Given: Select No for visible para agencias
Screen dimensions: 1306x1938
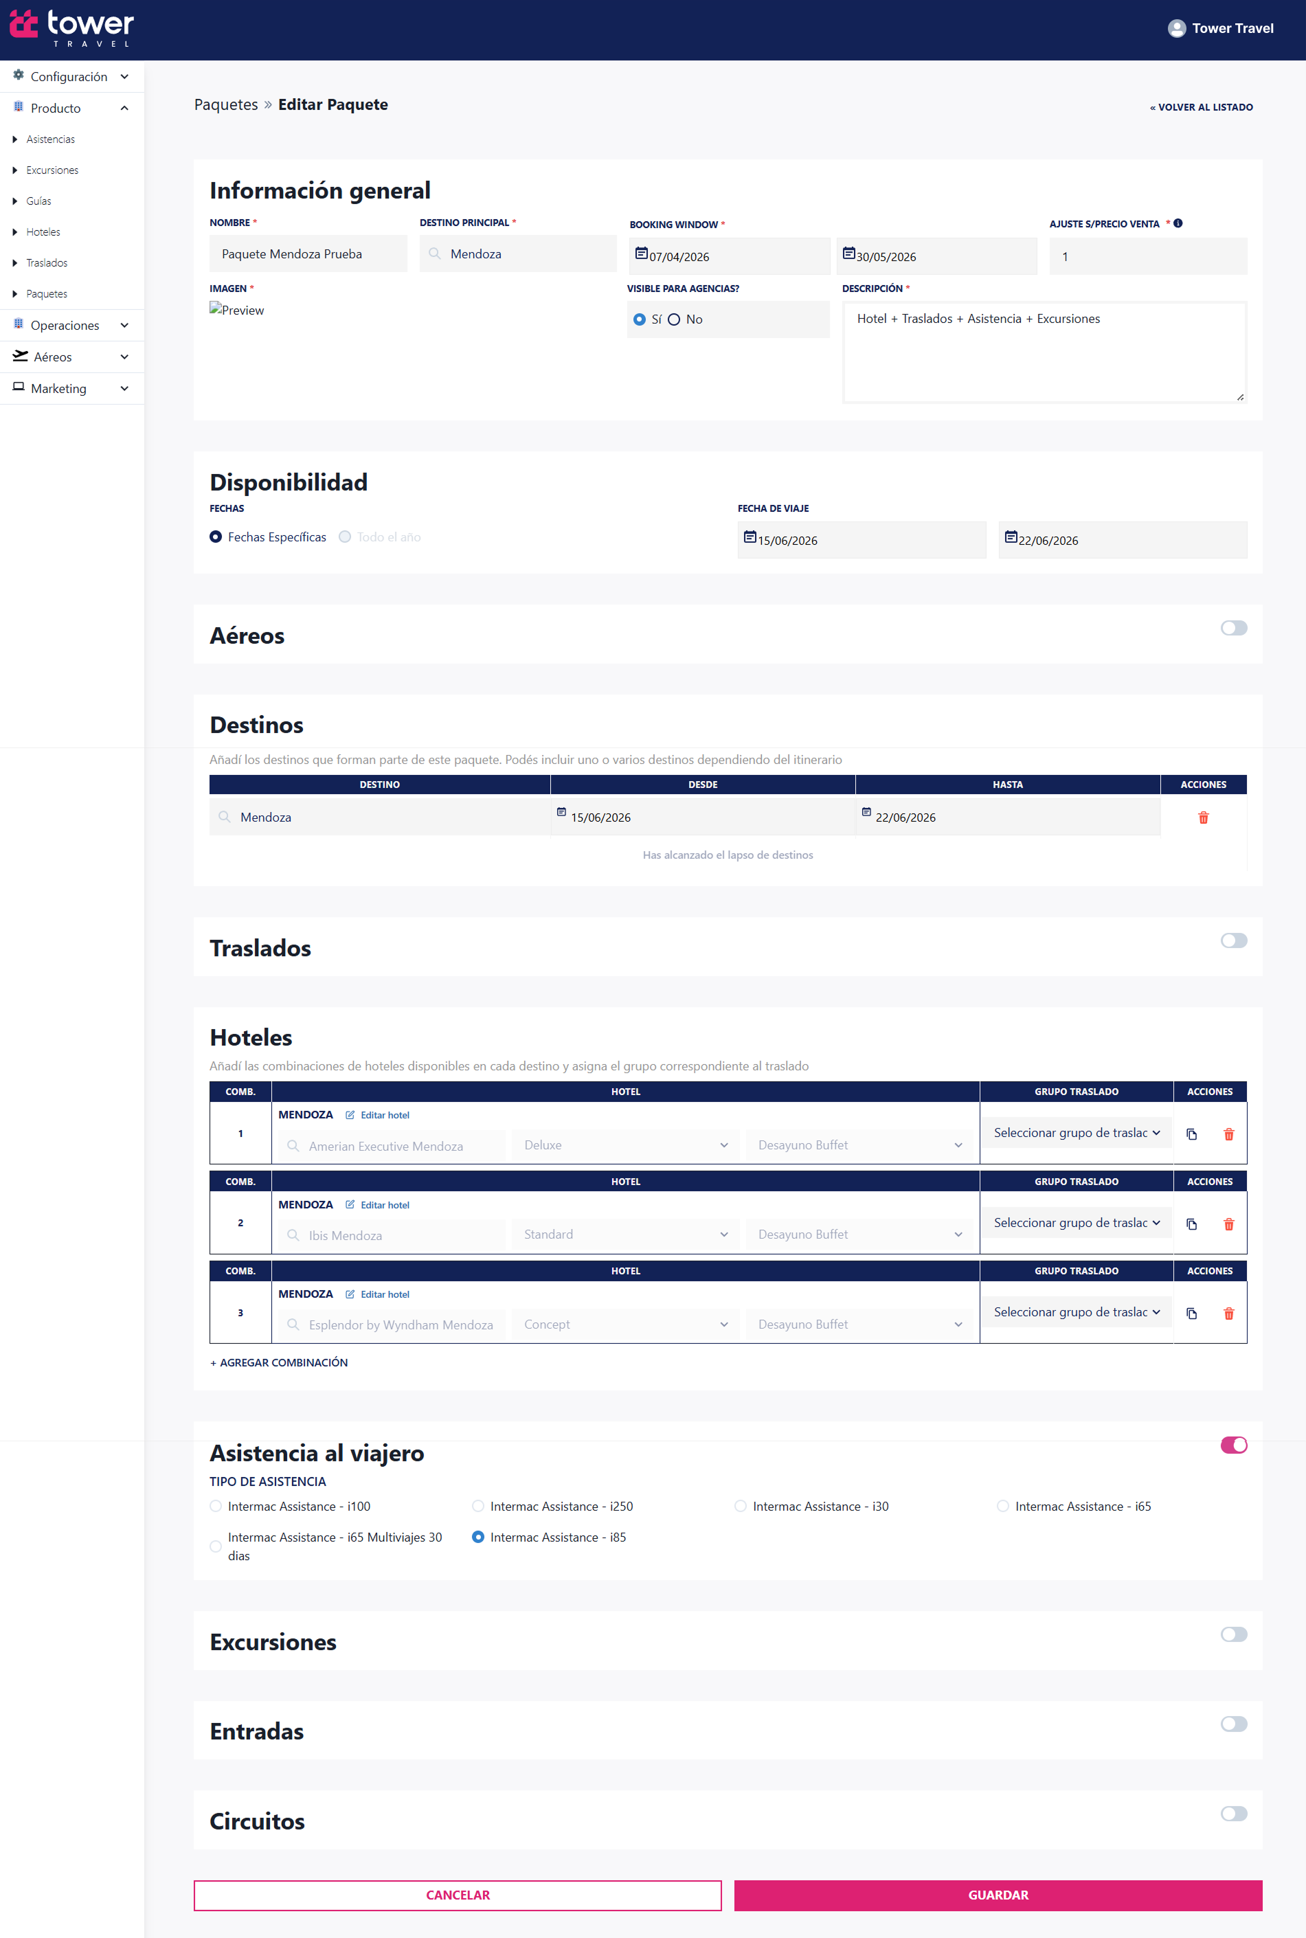Looking at the screenshot, I should 674,320.
